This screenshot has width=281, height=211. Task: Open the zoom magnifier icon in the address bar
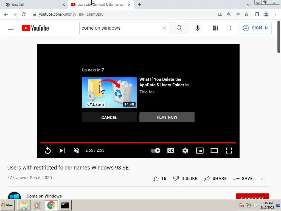pyautogui.click(x=229, y=14)
